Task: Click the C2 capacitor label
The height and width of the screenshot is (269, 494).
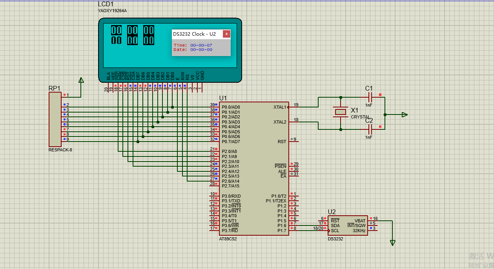Action: pyautogui.click(x=369, y=120)
